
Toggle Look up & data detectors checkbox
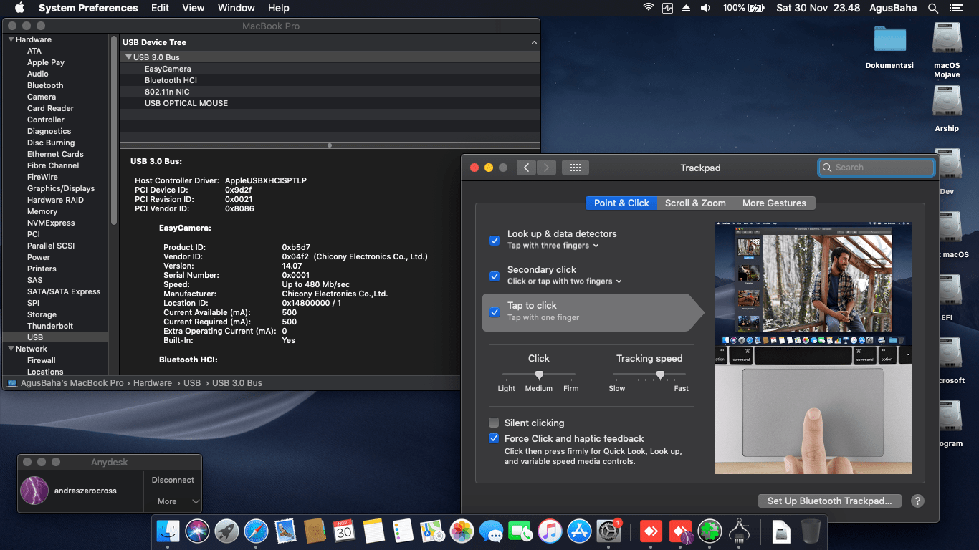click(495, 241)
